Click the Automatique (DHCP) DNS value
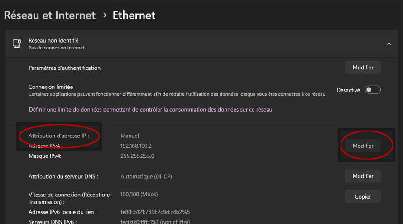Screen dimensions: 403x224 pos(146,176)
